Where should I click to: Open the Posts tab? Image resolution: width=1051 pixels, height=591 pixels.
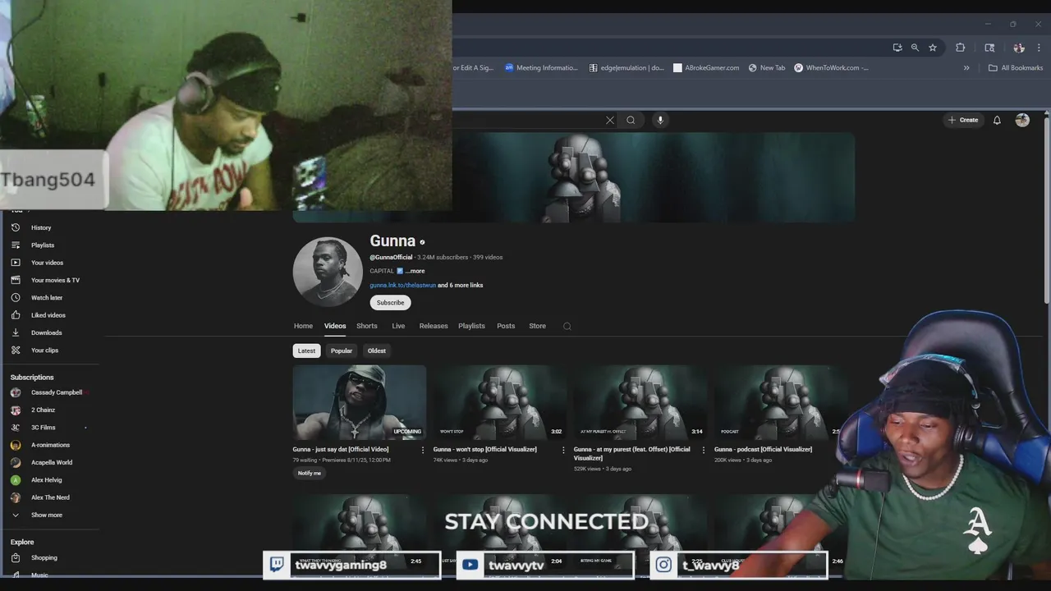(506, 326)
